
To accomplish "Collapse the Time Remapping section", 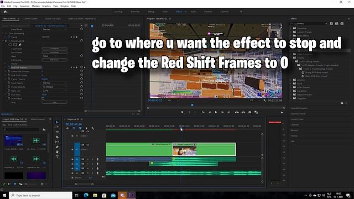I will click(x=3, y=33).
